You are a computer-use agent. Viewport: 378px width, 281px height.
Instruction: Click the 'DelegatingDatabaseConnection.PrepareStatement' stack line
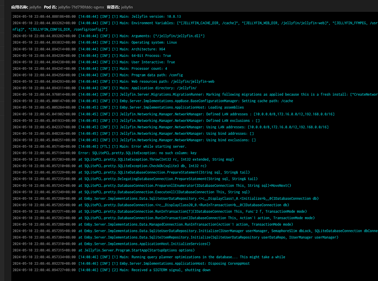point(135,179)
